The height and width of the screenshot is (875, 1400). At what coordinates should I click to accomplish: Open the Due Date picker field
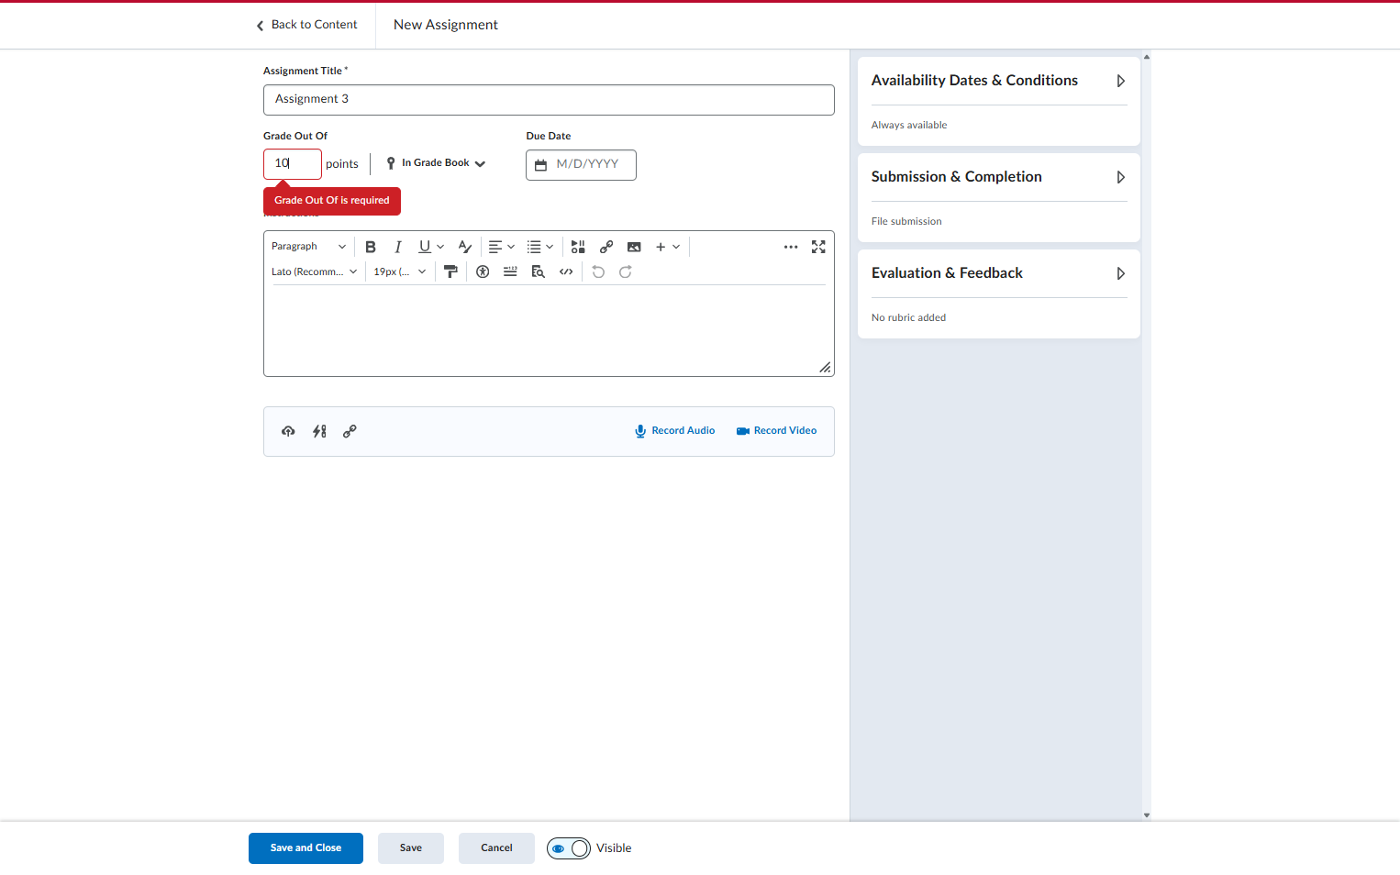click(581, 165)
